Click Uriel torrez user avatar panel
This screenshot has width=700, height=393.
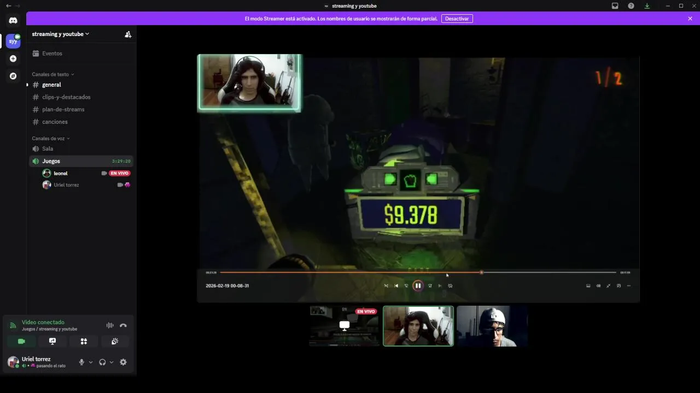(x=37, y=362)
